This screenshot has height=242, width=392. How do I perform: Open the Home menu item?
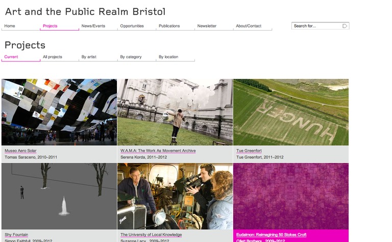[x=10, y=26]
